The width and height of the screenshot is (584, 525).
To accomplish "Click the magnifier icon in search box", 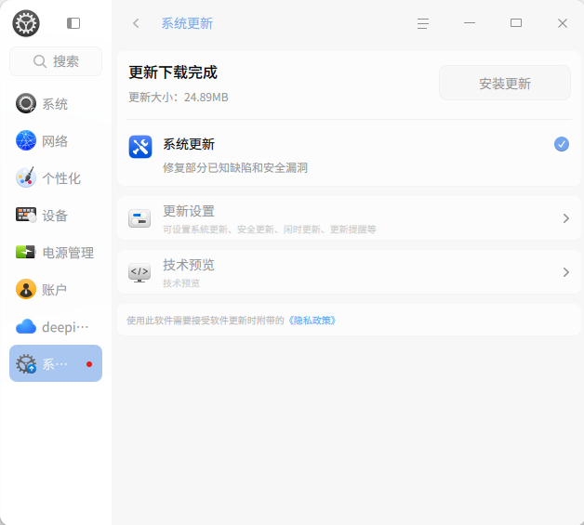I will (40, 61).
